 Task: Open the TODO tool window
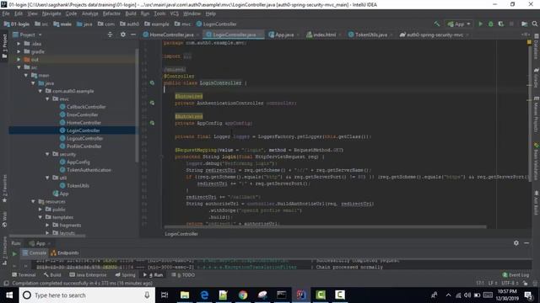point(183,275)
